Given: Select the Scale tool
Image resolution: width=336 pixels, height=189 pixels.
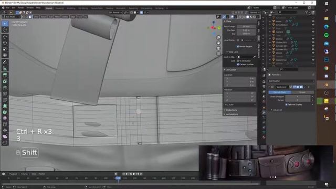Looking at the screenshot, I should (5, 49).
